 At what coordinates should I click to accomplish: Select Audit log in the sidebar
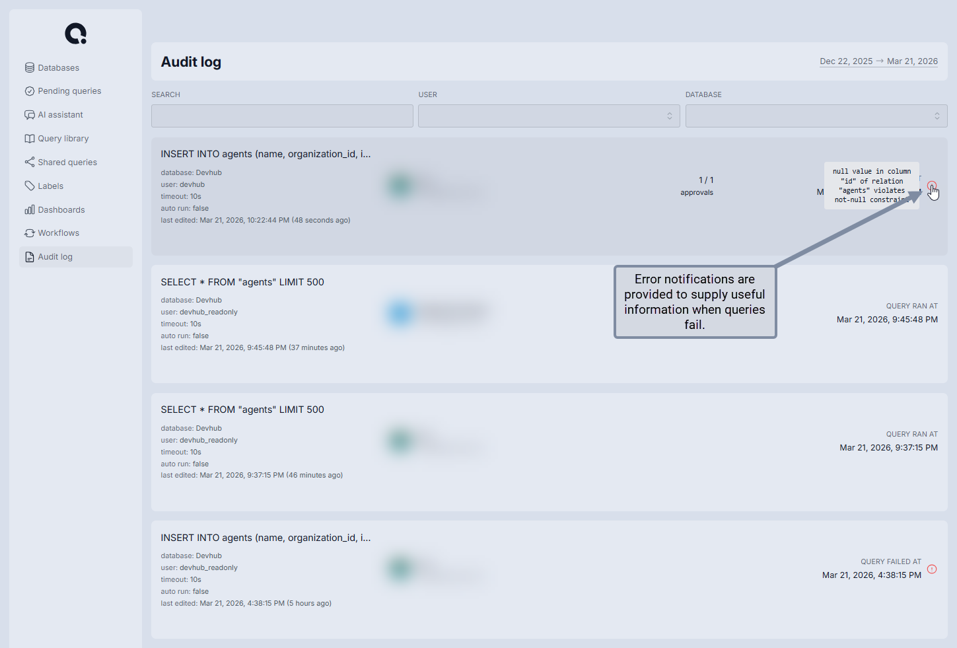[76, 257]
